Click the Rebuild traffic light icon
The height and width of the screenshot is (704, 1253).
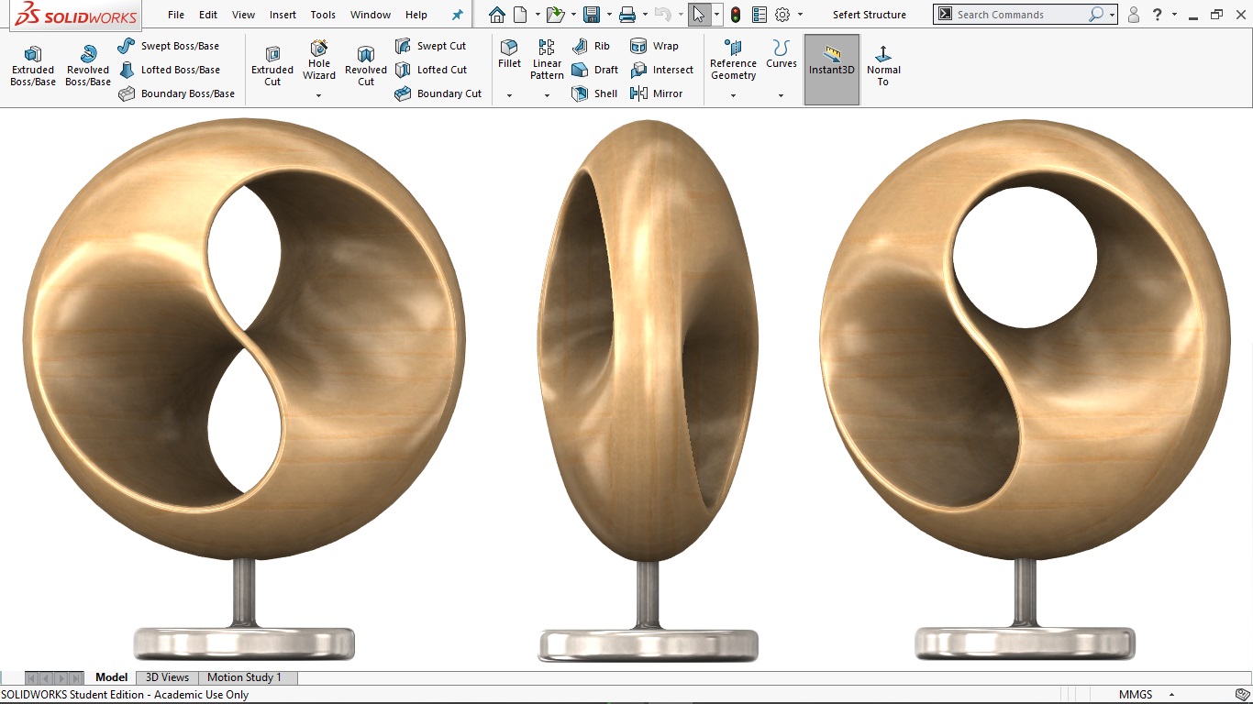(736, 15)
